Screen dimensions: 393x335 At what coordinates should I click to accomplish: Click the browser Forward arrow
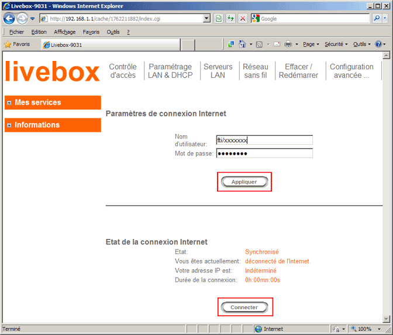pyautogui.click(x=22, y=19)
